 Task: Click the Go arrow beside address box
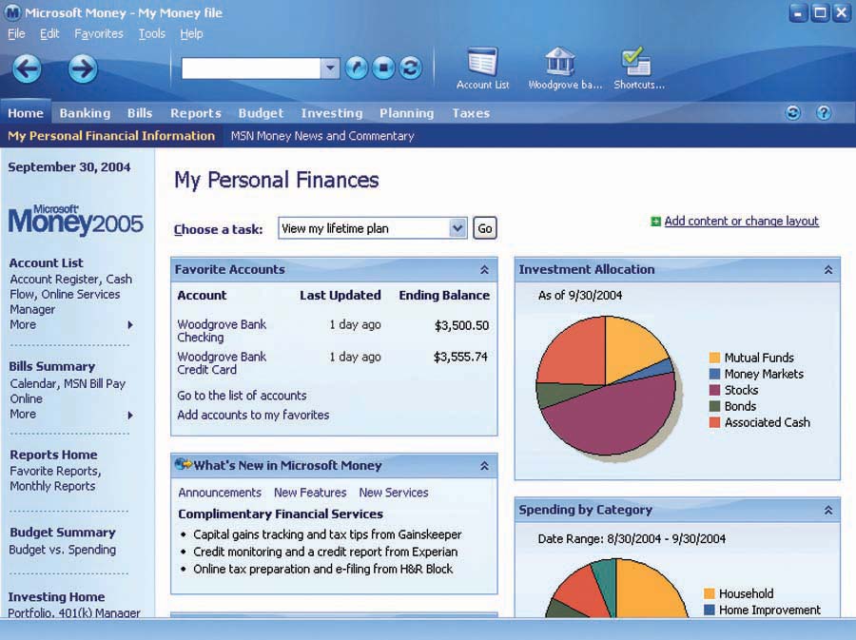click(x=357, y=68)
